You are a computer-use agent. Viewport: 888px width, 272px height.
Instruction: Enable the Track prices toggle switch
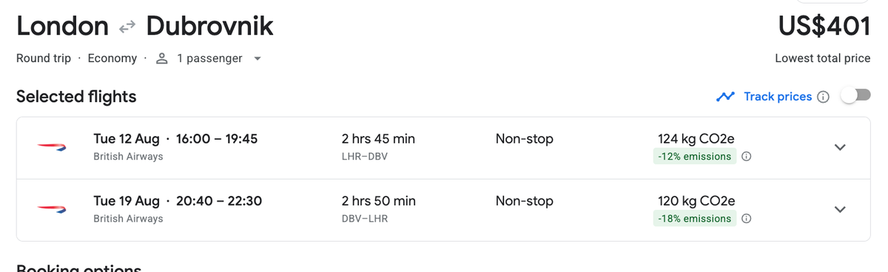pyautogui.click(x=855, y=96)
